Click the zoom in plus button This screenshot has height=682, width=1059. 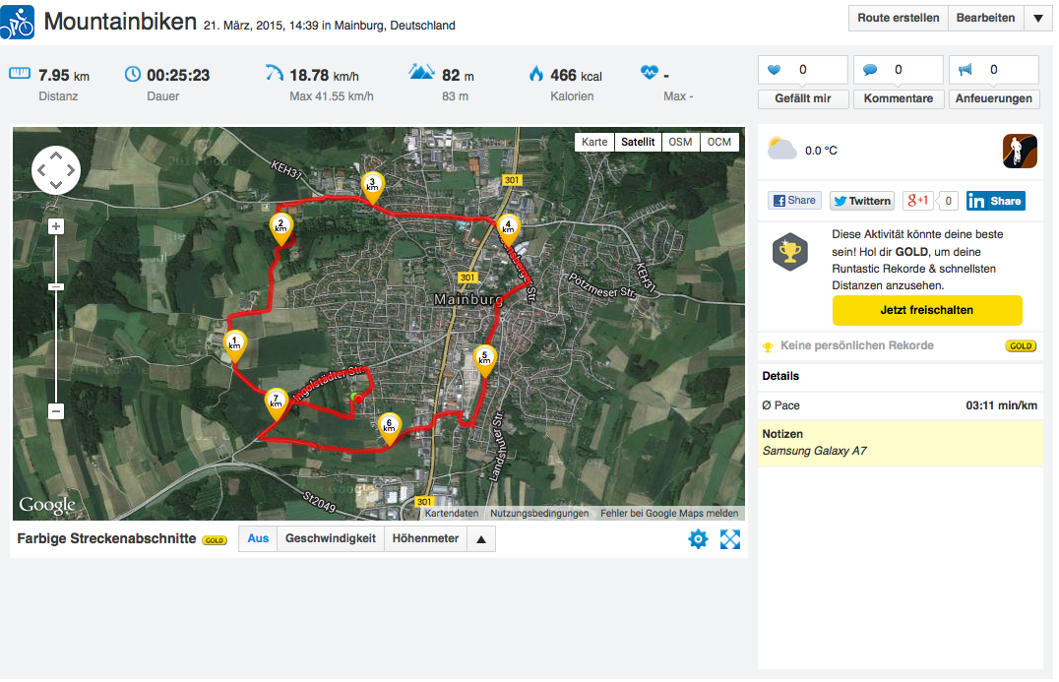click(56, 226)
